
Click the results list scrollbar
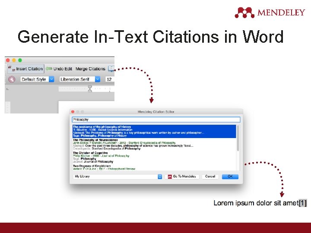click(238, 139)
